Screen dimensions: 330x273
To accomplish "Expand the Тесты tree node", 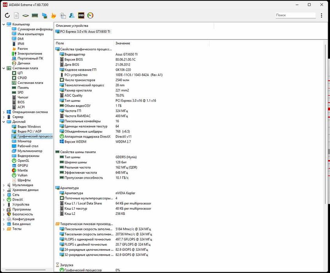I will click(x=4, y=229).
